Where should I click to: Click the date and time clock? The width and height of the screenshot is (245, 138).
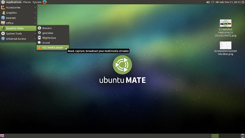(x=230, y=2)
